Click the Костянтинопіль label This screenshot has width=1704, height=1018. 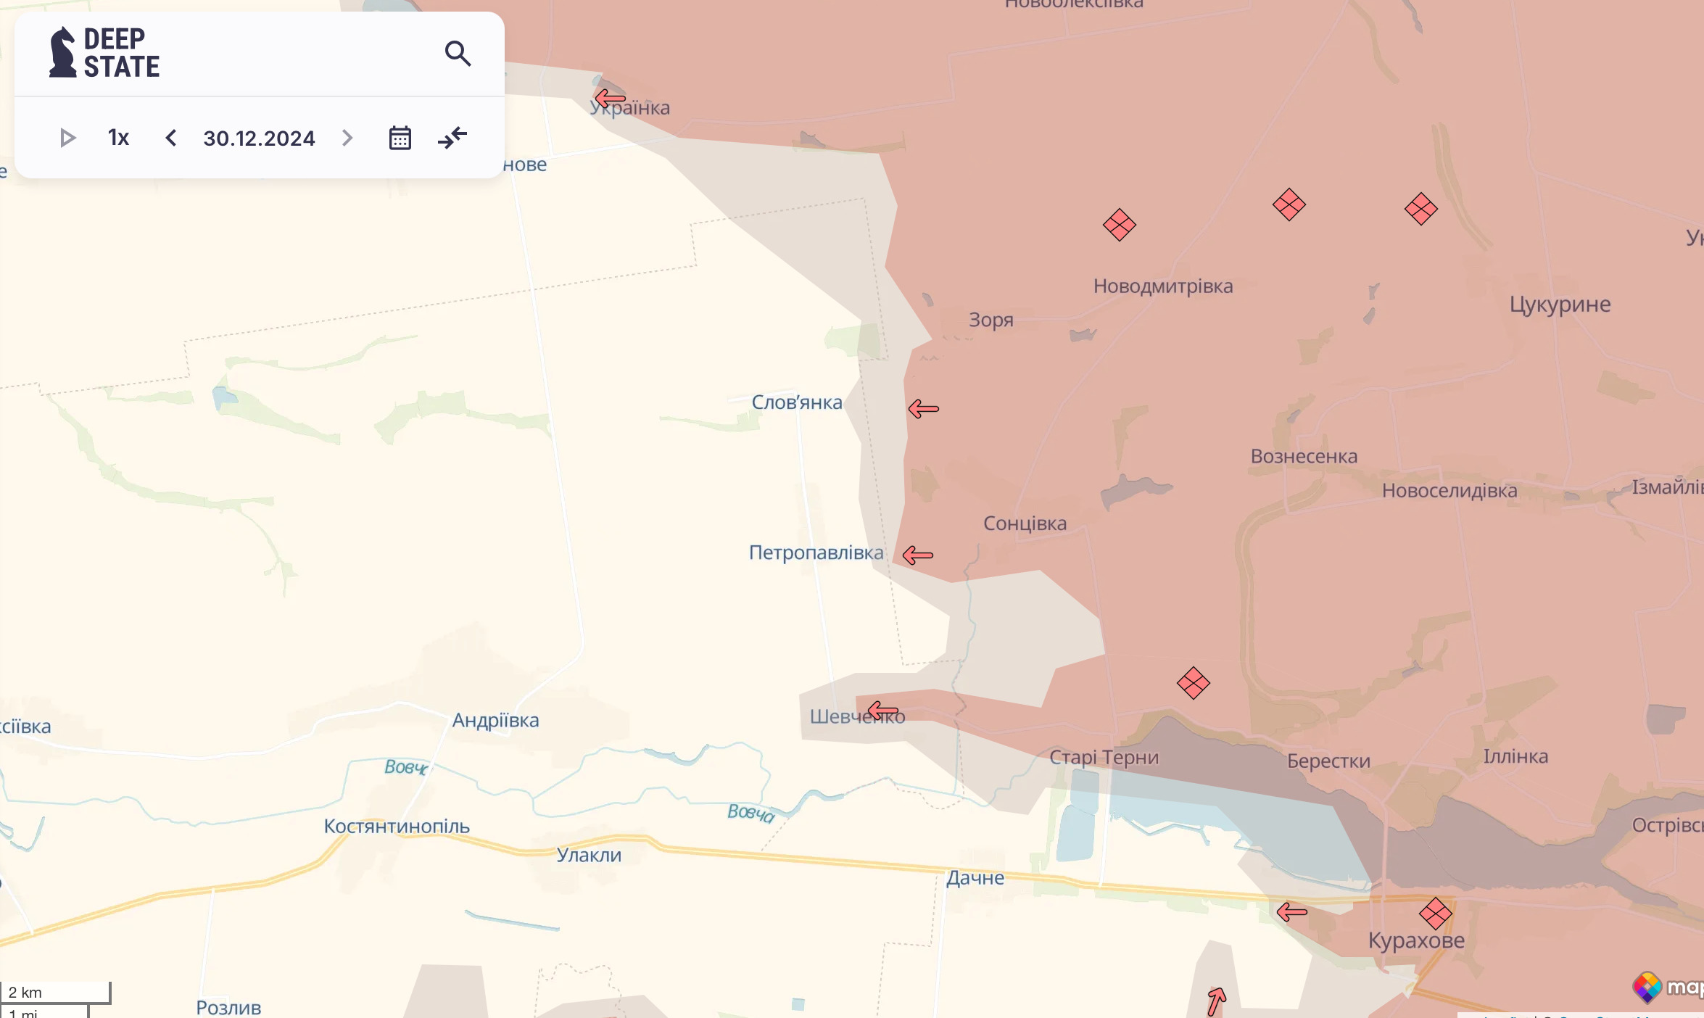click(397, 827)
